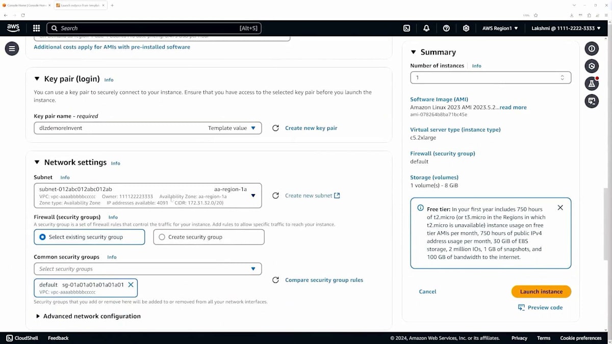
Task: Click the c5.2xlarge instance type text
Action: pyautogui.click(x=423, y=138)
